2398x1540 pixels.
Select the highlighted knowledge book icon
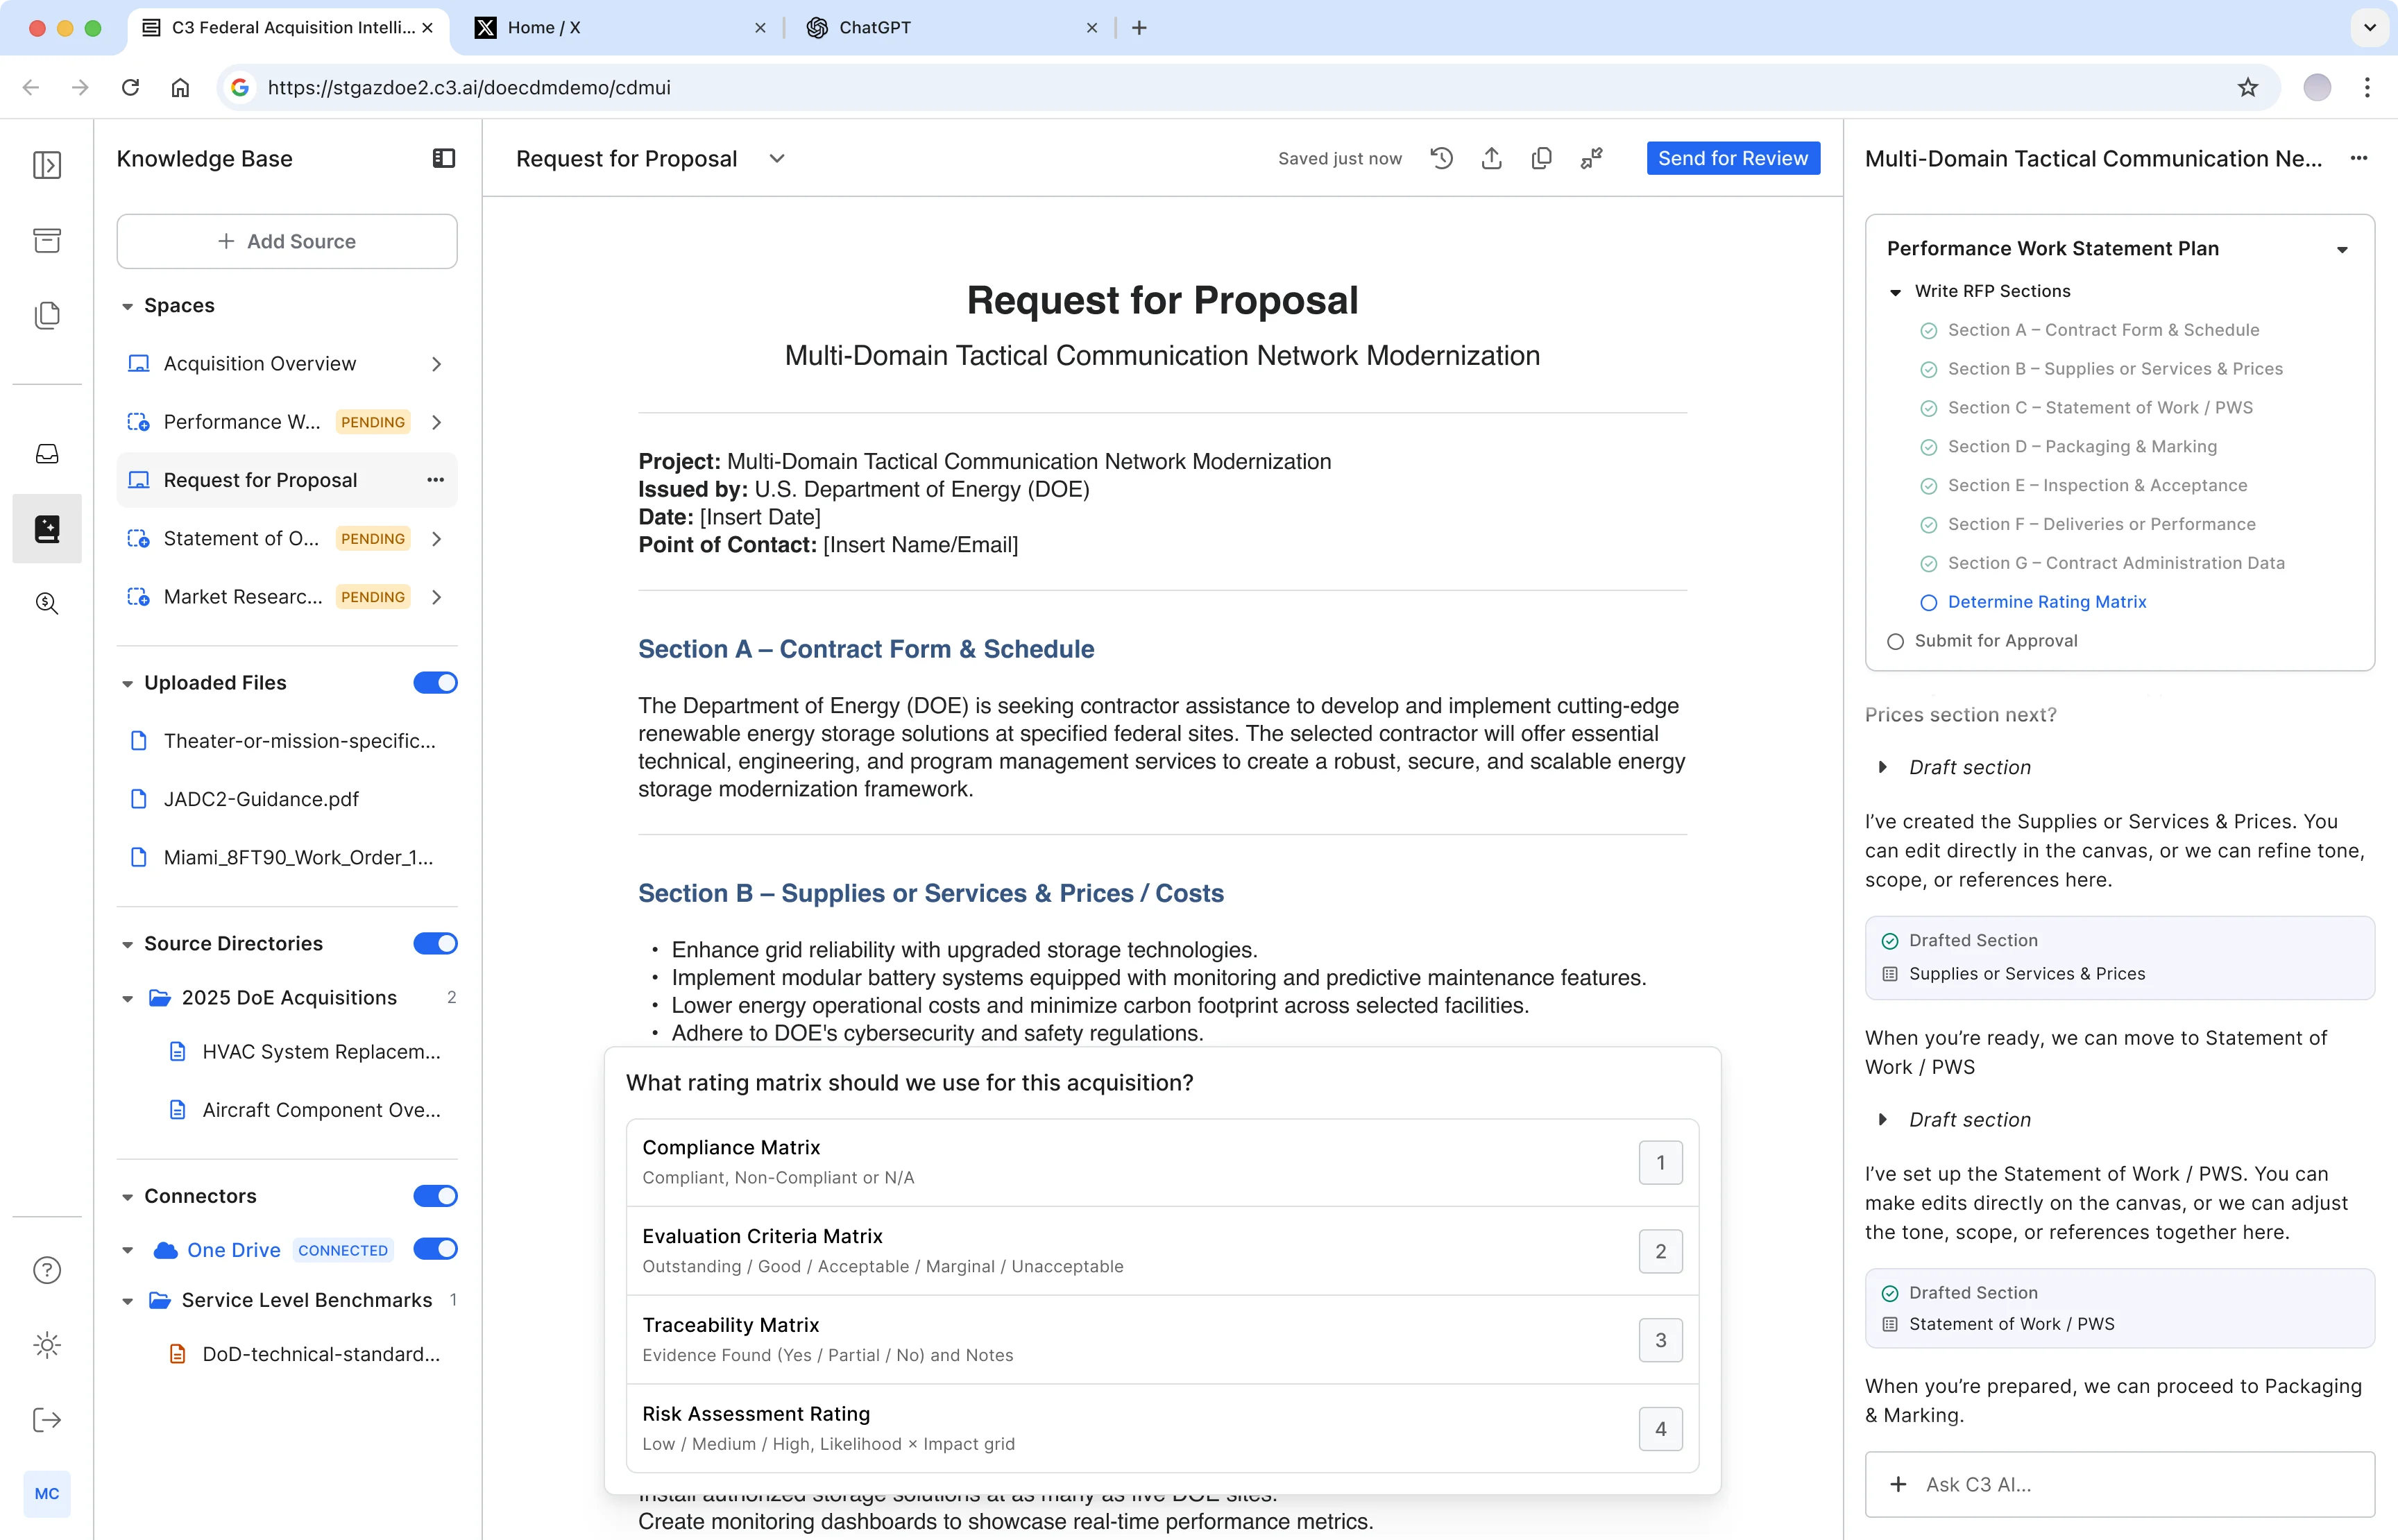tap(47, 528)
